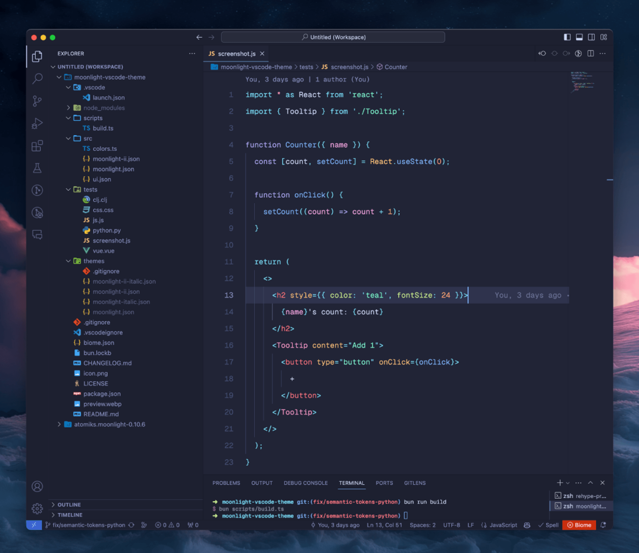Expand the OUTLINE section
The image size is (639, 553).
pyautogui.click(x=69, y=505)
